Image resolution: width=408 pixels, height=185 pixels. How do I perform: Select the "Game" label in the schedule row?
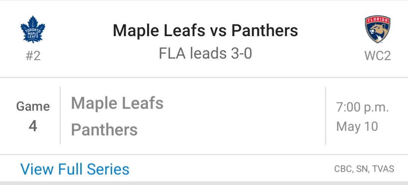pos(33,107)
